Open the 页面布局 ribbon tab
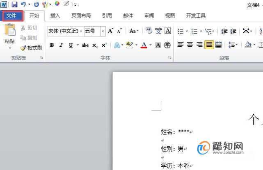 tap(81, 16)
